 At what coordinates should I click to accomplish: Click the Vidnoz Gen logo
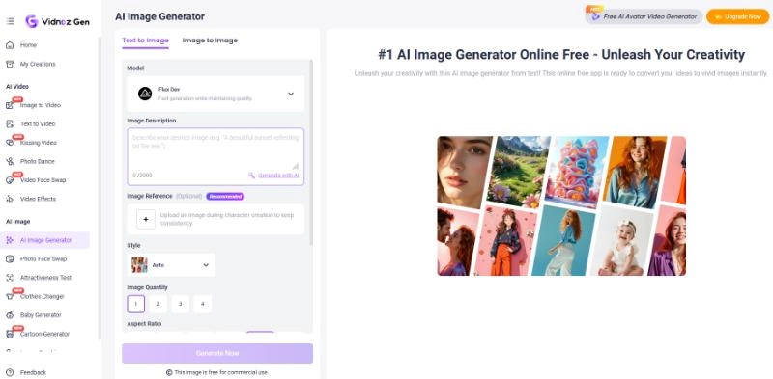coord(58,21)
